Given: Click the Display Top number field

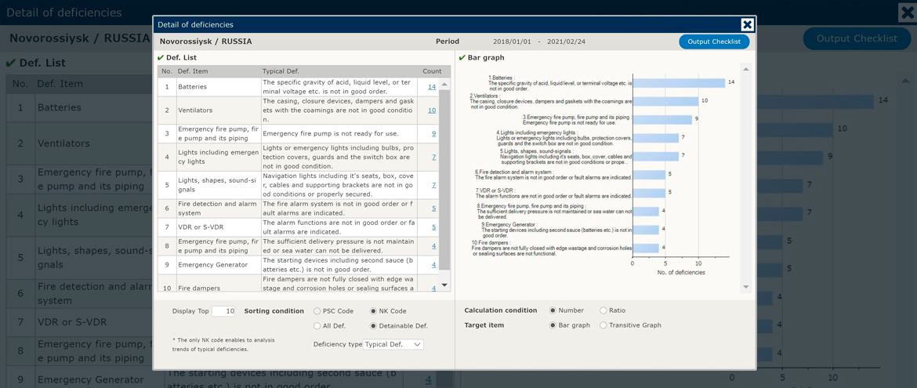Looking at the screenshot, I should coord(223,311).
